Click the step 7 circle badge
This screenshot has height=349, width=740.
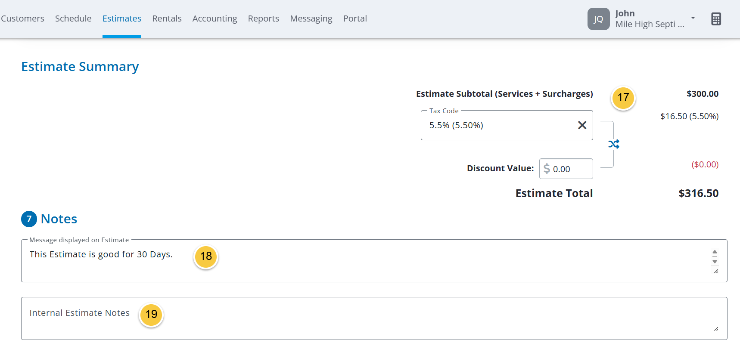pyautogui.click(x=29, y=219)
